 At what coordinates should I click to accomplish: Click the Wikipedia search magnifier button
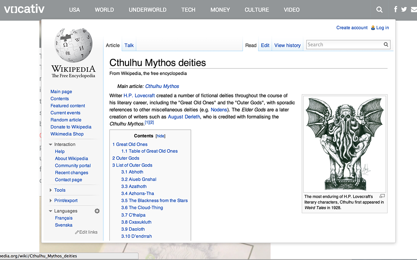pos(386,45)
